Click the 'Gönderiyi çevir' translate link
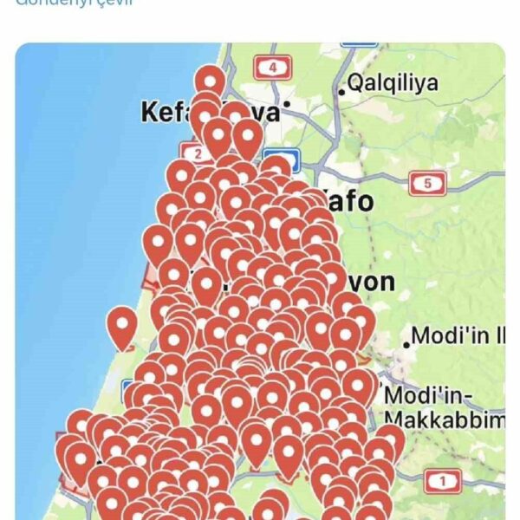Screen dimensions: 520x520 click(x=75, y=2)
